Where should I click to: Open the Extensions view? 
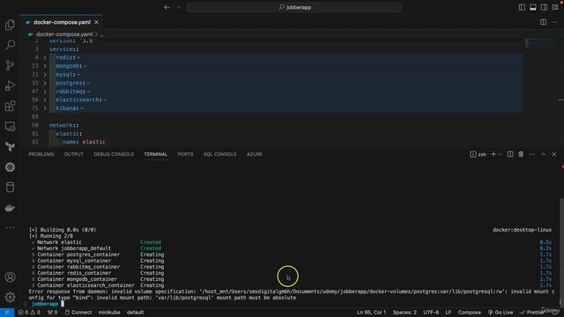10,106
